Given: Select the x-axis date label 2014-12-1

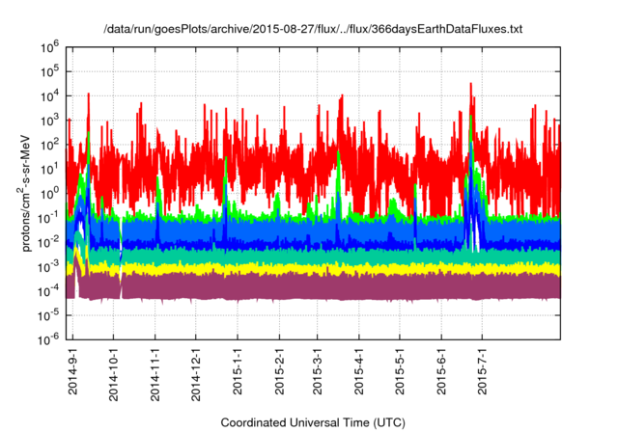Looking at the screenshot, I should tap(196, 374).
